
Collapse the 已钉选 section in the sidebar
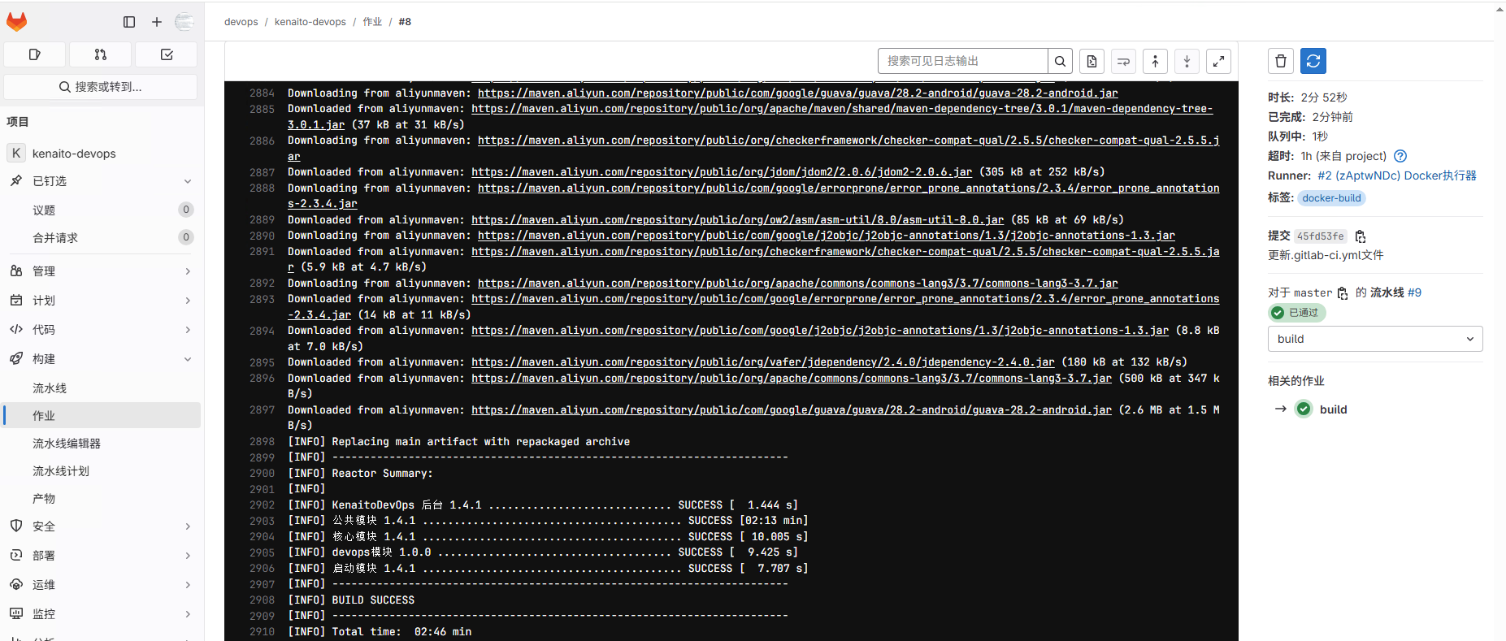pos(188,181)
